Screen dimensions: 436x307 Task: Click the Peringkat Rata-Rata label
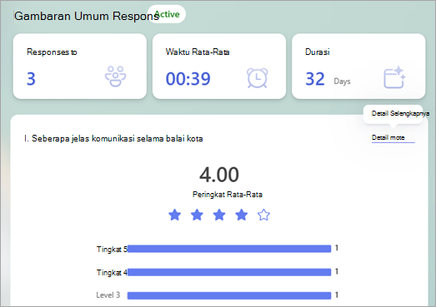228,195
